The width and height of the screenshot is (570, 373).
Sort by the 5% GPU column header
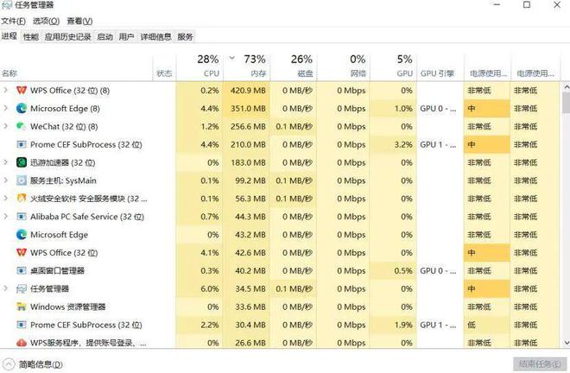coord(393,66)
